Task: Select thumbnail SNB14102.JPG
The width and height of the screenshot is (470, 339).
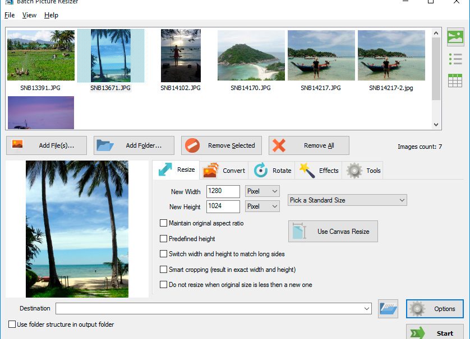Action: click(181, 55)
